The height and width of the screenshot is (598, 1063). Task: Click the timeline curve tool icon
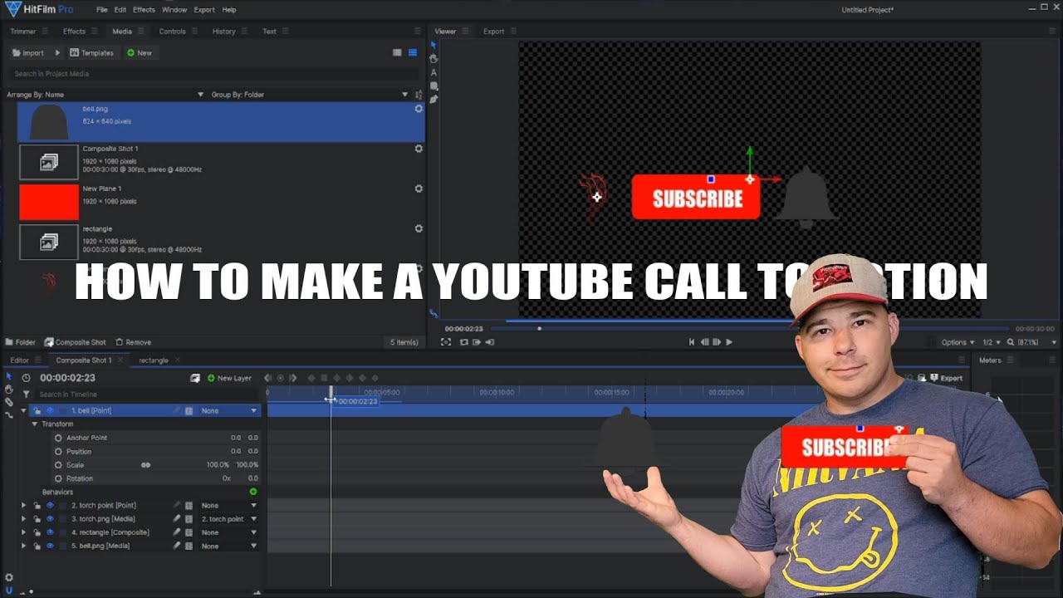(9, 414)
